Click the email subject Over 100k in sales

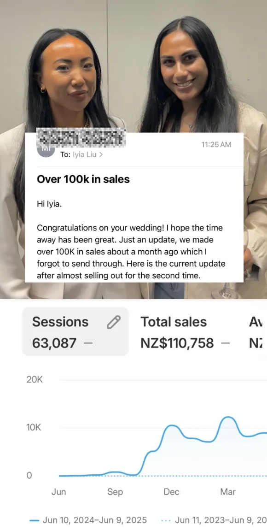(83, 179)
